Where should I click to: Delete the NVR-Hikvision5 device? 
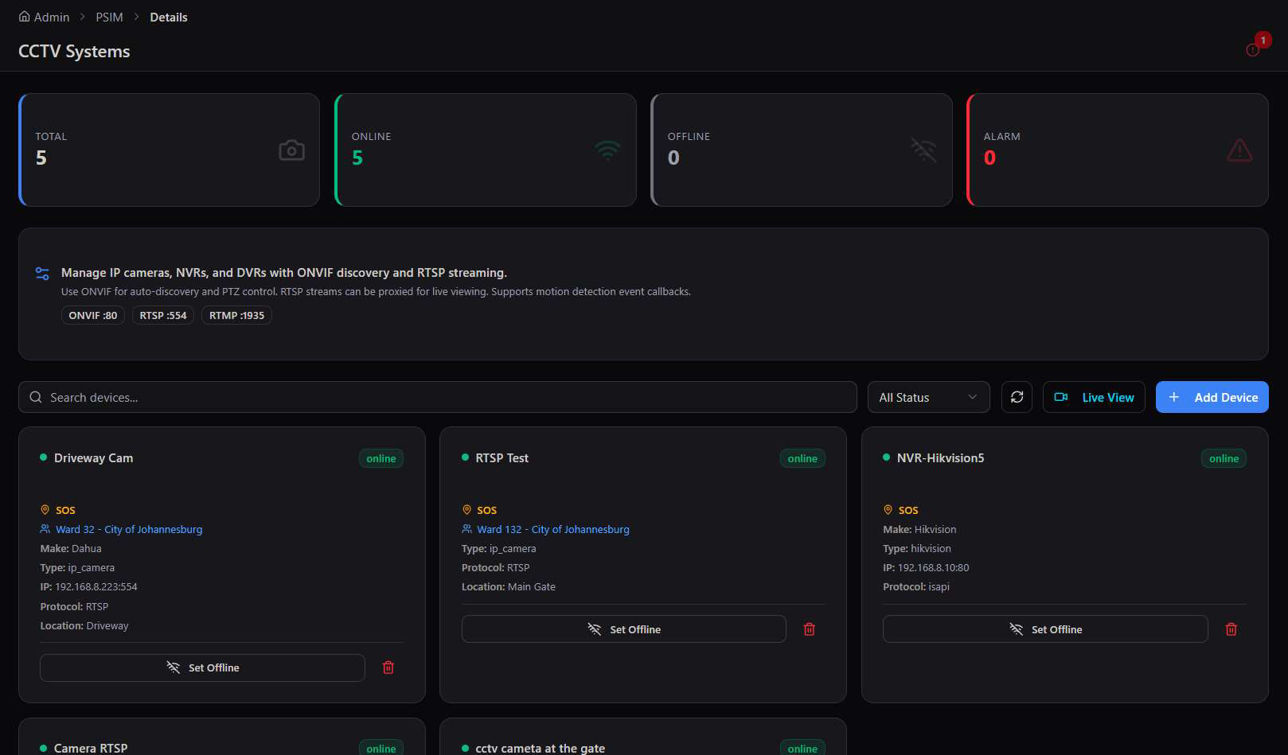tap(1231, 629)
